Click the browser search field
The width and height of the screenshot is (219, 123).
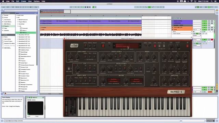click(x=21, y=11)
